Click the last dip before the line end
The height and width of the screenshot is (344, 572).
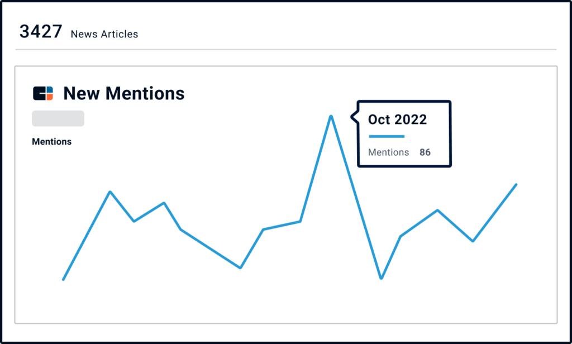click(x=473, y=241)
